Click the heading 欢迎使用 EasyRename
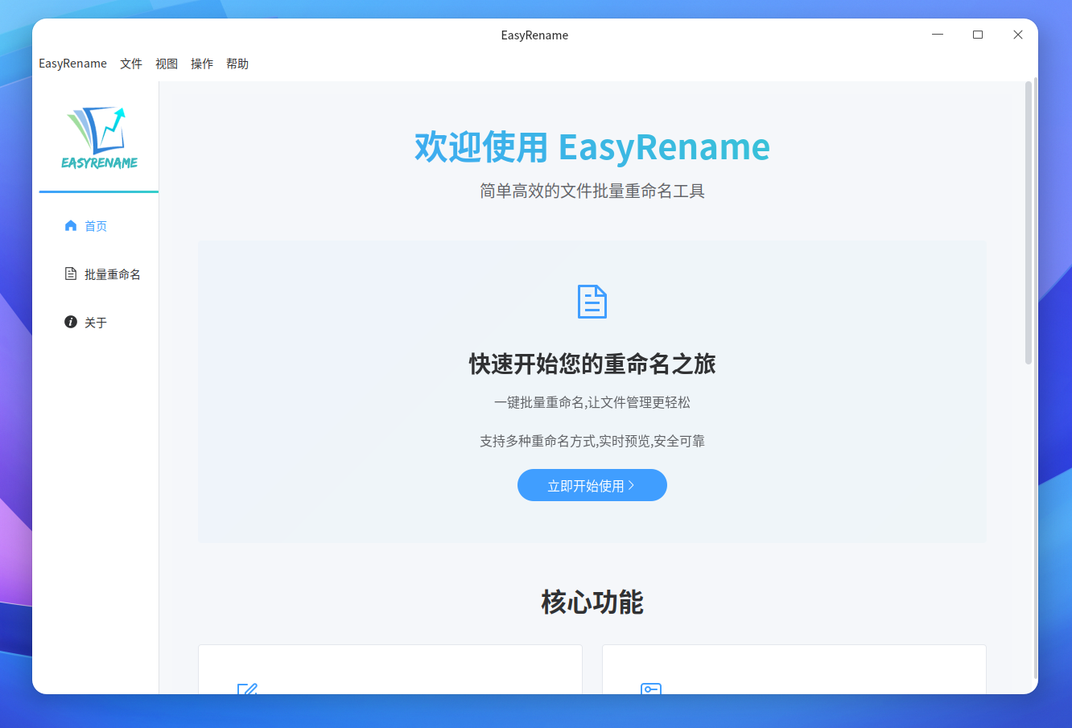 pyautogui.click(x=592, y=147)
